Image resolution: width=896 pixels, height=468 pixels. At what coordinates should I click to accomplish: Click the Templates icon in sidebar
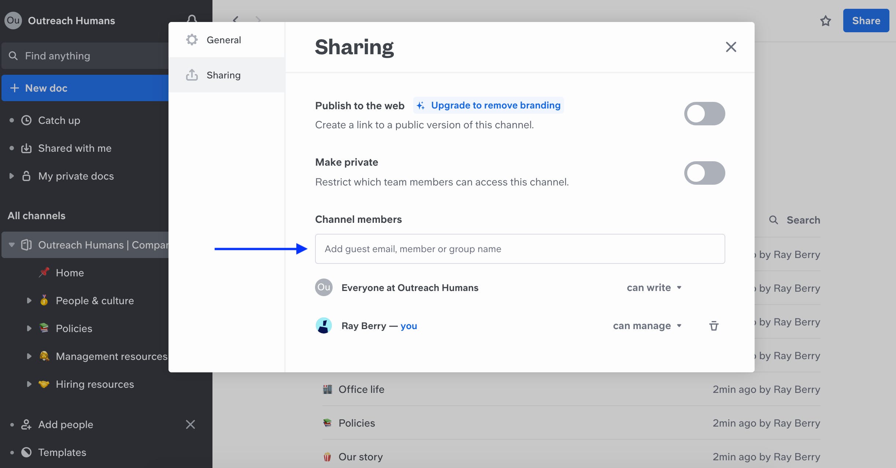[x=26, y=452]
